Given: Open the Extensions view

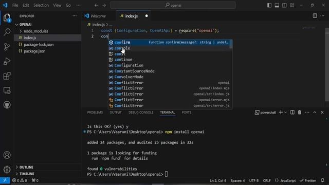Looking at the screenshot, I should pos(7,76).
